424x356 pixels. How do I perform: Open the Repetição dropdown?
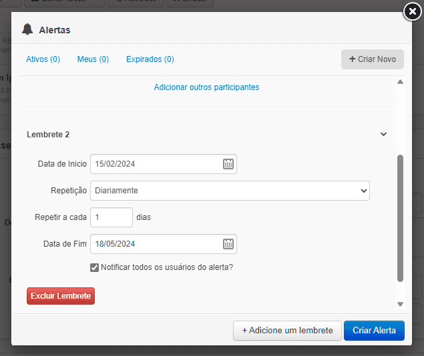coord(230,191)
